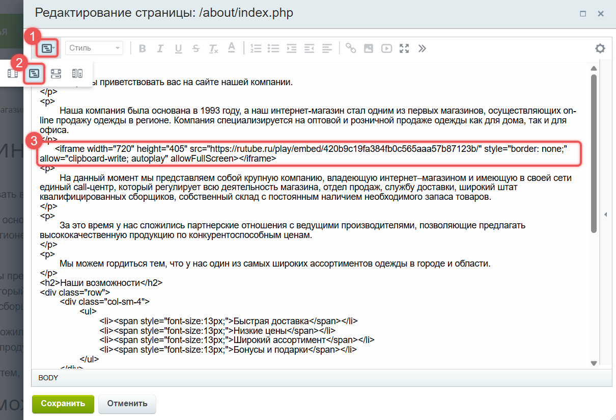Click the scrollbar down arrow
This screenshot has height=420, width=616.
point(594,363)
